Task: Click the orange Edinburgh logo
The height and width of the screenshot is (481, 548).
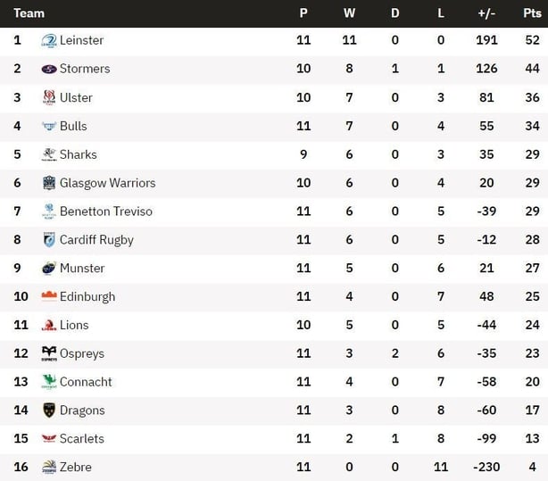Action: point(49,296)
